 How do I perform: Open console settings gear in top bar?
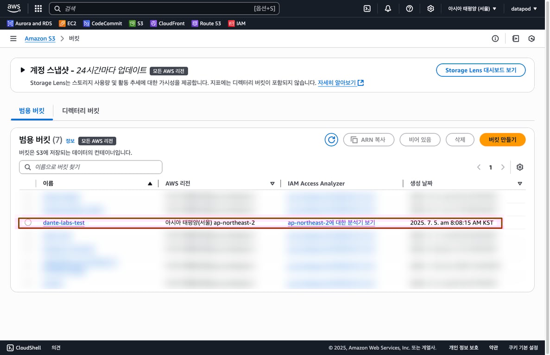430,8
